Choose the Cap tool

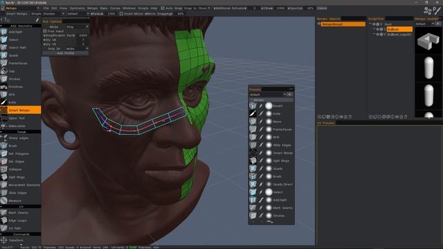(x=20, y=71)
